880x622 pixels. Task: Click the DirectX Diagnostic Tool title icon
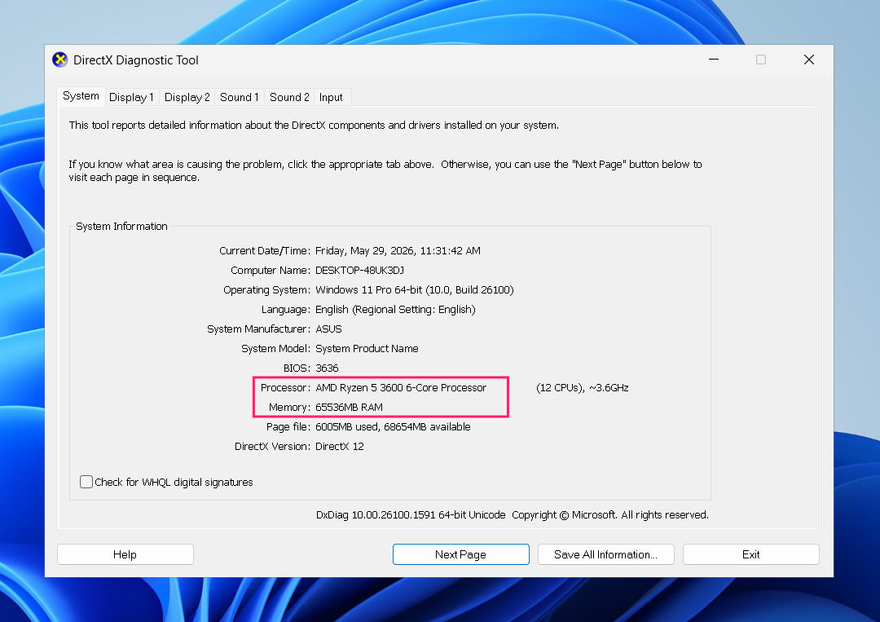(x=60, y=60)
